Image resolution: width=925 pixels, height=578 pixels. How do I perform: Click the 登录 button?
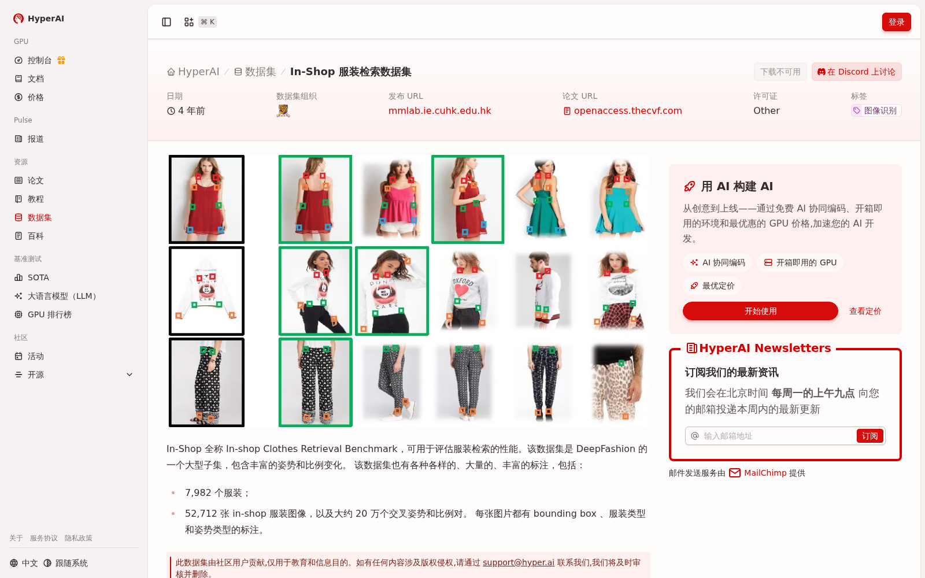coord(896,22)
